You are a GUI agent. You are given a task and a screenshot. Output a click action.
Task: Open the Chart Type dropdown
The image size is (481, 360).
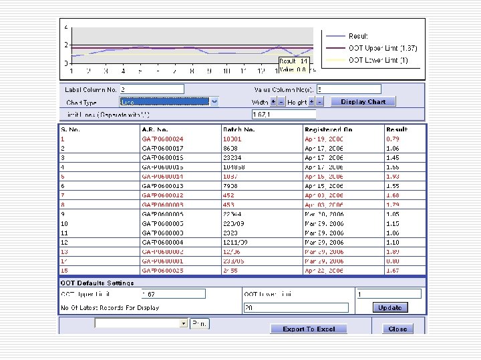coord(213,102)
